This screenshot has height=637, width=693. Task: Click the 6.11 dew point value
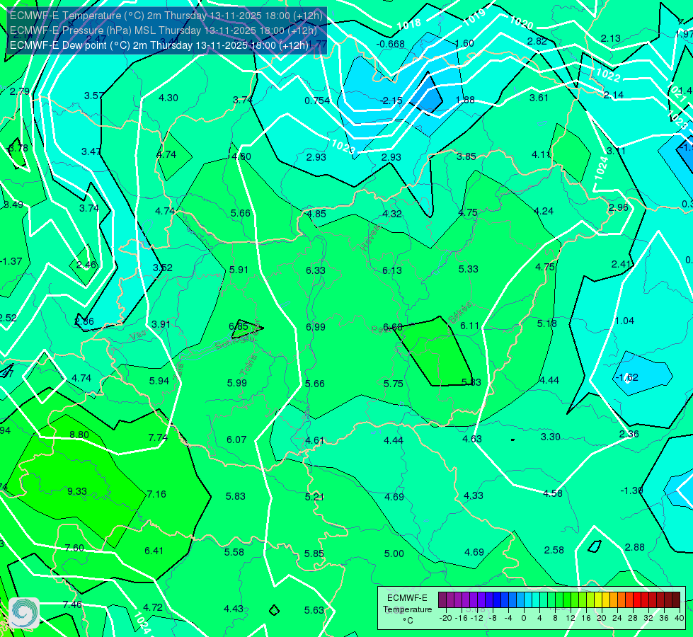pyautogui.click(x=469, y=326)
